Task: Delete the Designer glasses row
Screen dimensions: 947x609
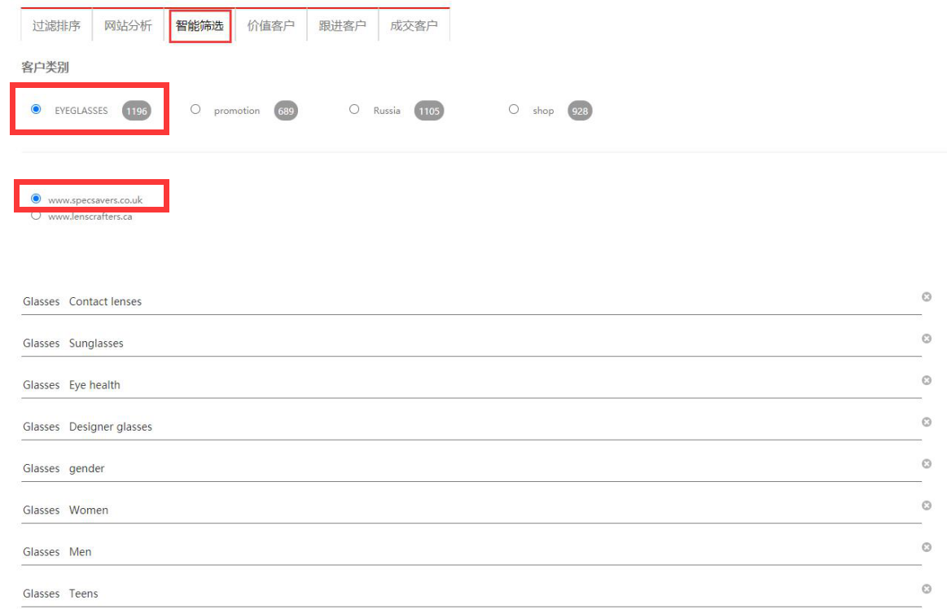Action: (x=926, y=422)
